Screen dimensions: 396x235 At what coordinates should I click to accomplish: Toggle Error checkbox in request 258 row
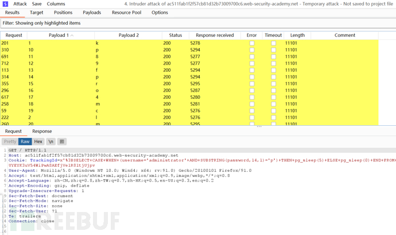(252, 104)
